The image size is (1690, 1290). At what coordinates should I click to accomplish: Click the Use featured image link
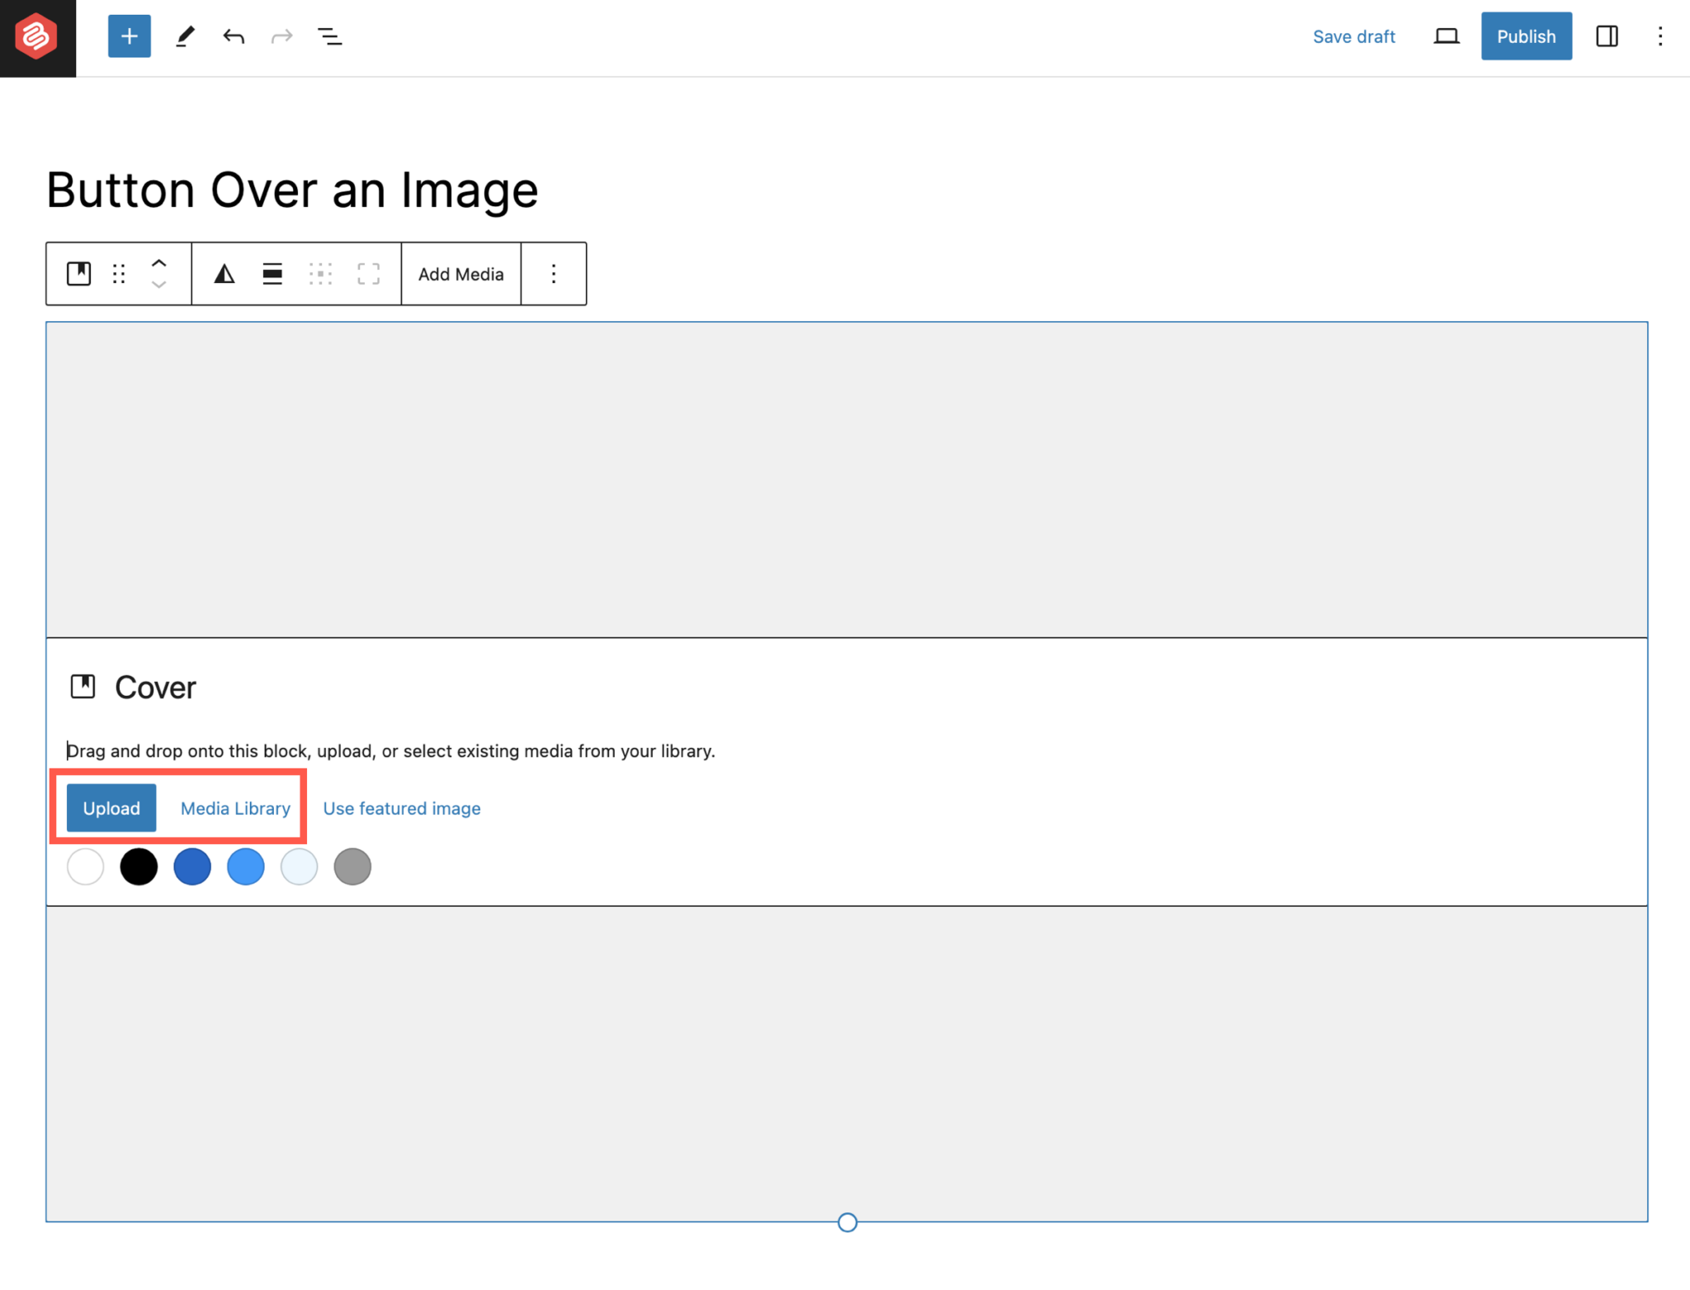(x=401, y=807)
